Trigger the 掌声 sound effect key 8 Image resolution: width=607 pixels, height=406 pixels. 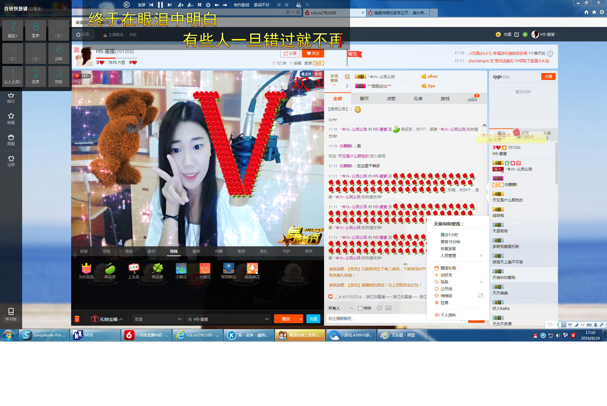tap(36, 30)
